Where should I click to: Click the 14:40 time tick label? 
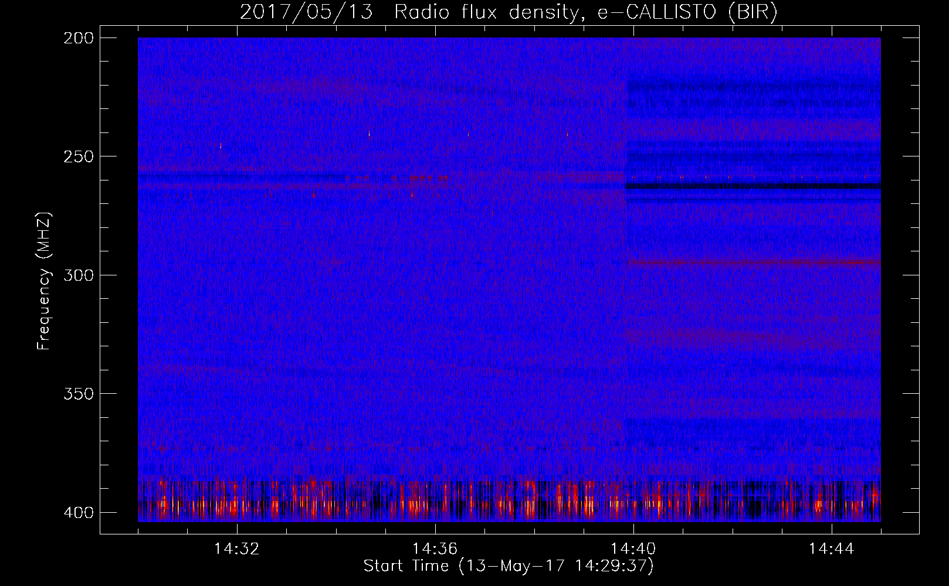(633, 549)
